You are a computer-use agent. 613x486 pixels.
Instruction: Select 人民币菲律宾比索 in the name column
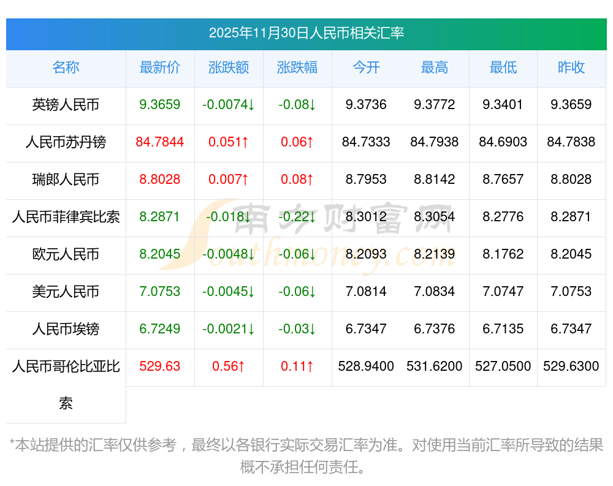[66, 217]
